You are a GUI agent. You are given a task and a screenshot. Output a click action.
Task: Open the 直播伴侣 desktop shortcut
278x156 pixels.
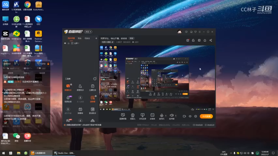27,137
